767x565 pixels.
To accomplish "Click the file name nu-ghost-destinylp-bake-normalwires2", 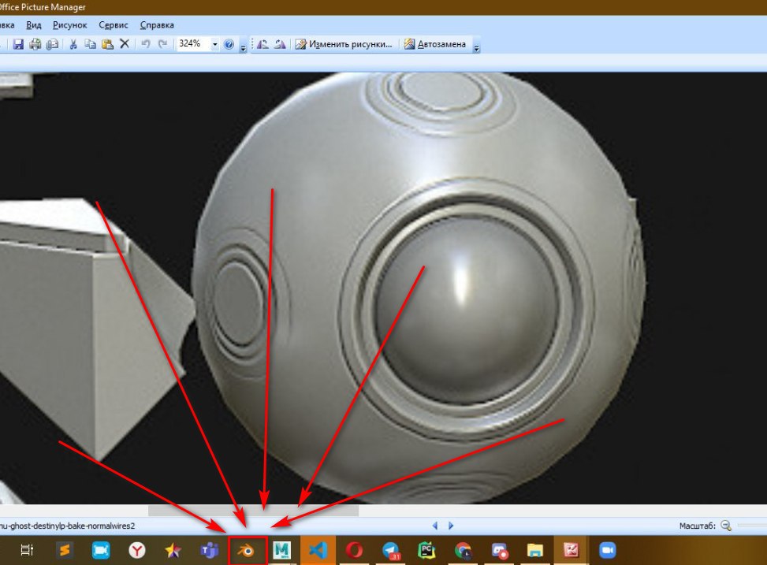I will point(67,526).
